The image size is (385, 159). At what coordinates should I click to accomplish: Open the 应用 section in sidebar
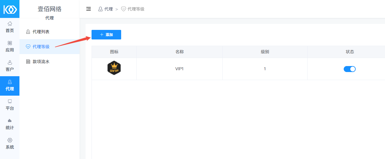10,46
